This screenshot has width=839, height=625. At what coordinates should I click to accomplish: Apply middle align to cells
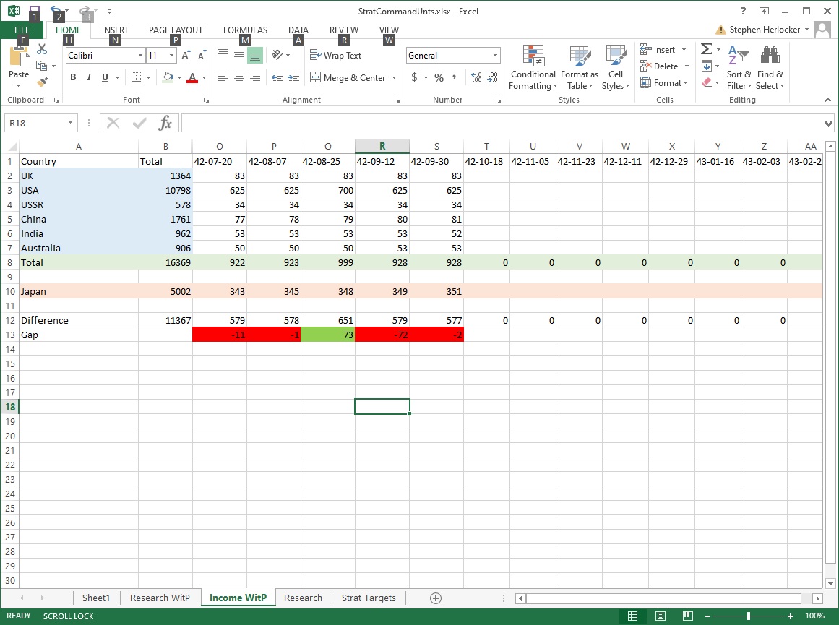[239, 54]
